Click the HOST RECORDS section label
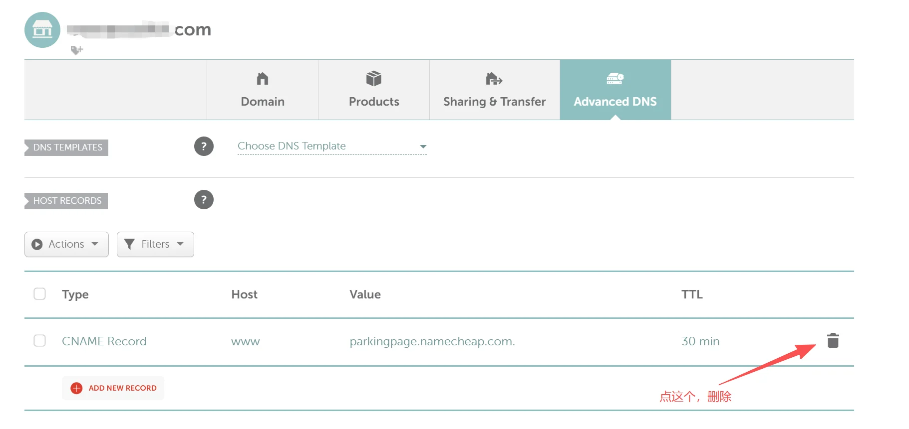 [66, 201]
